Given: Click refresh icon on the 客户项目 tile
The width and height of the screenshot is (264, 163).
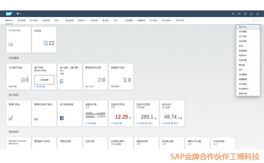Looking at the screenshot, I should tap(35, 86).
